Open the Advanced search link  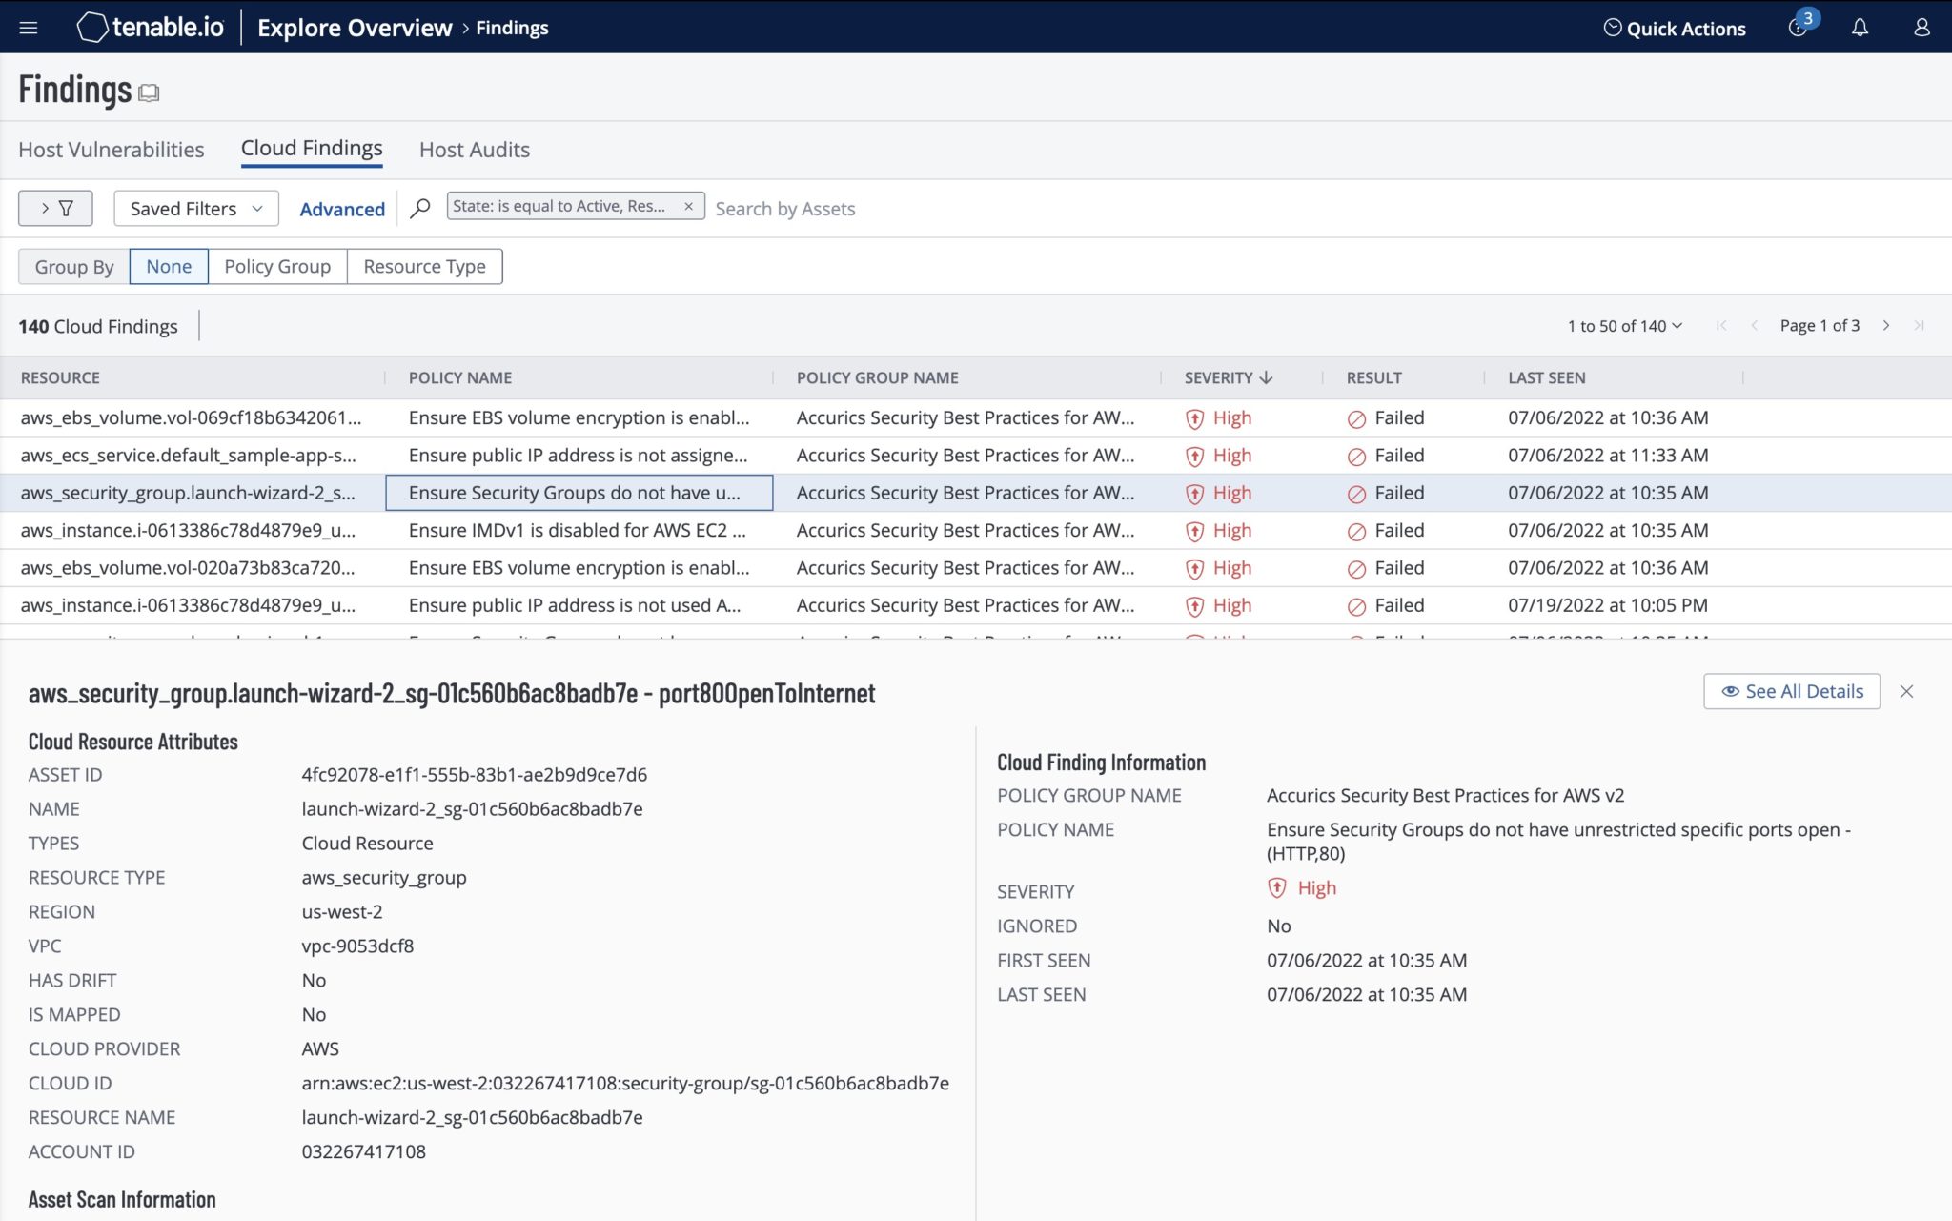pos(342,209)
